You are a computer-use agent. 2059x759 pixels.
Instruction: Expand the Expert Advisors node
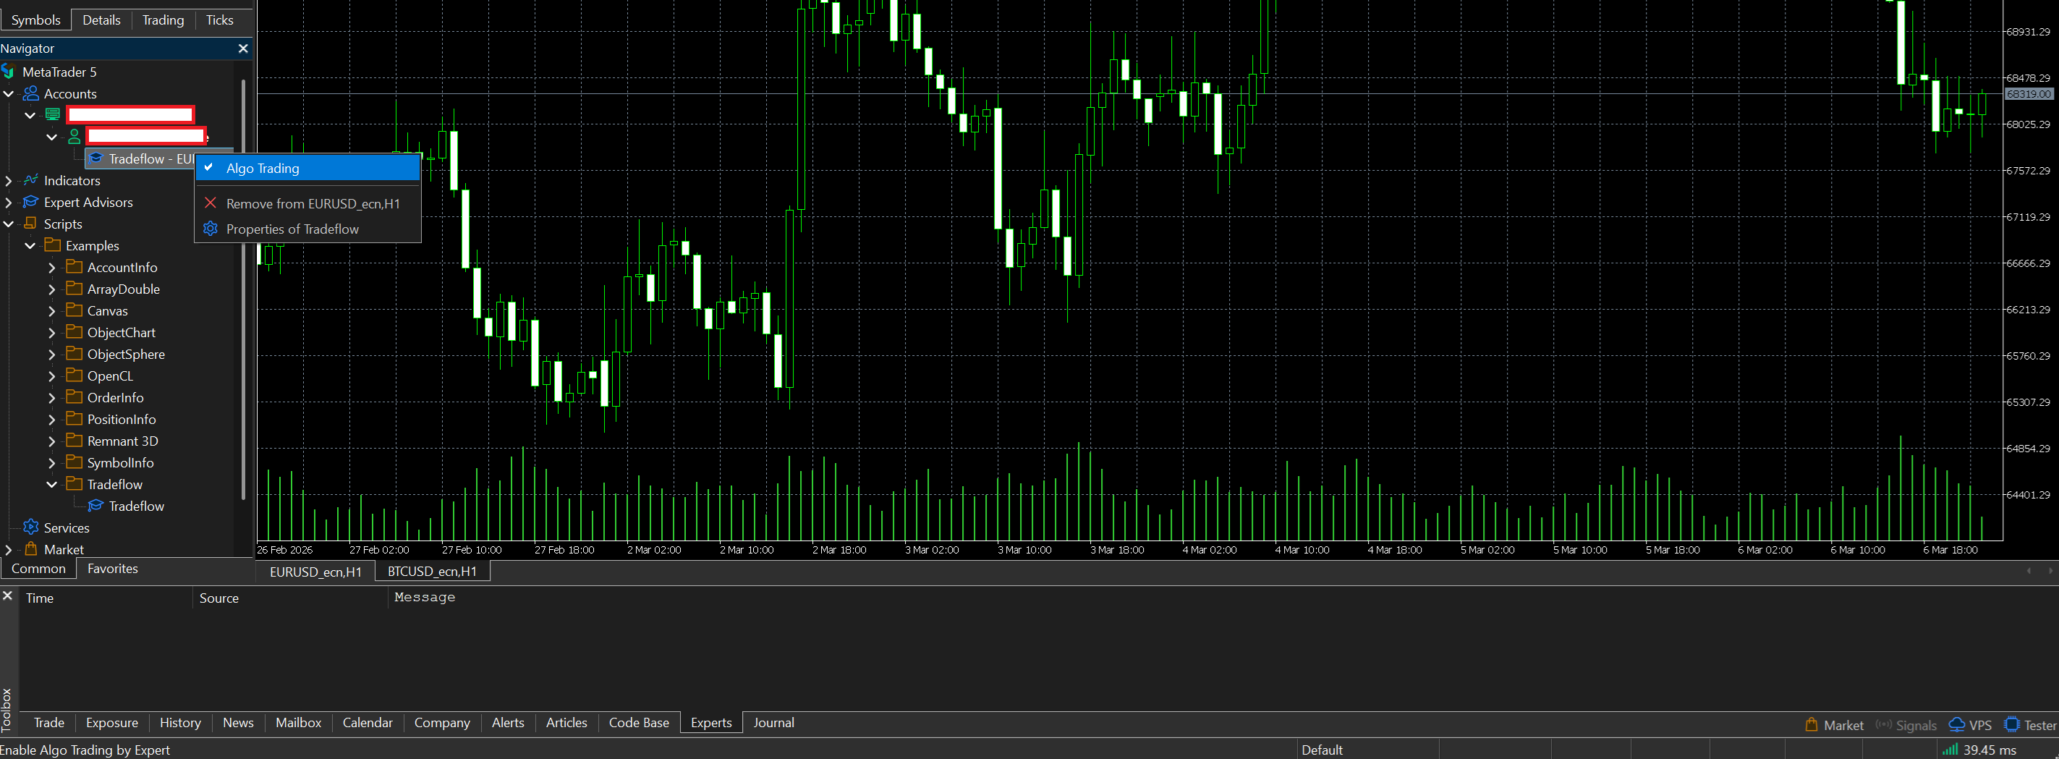pos(9,203)
